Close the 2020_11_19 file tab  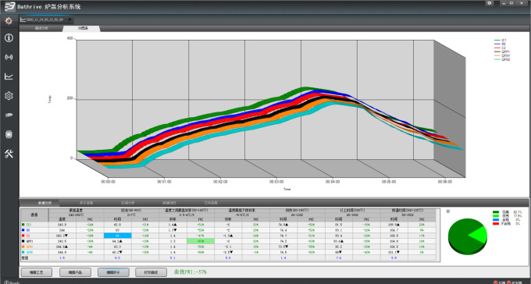[69, 20]
